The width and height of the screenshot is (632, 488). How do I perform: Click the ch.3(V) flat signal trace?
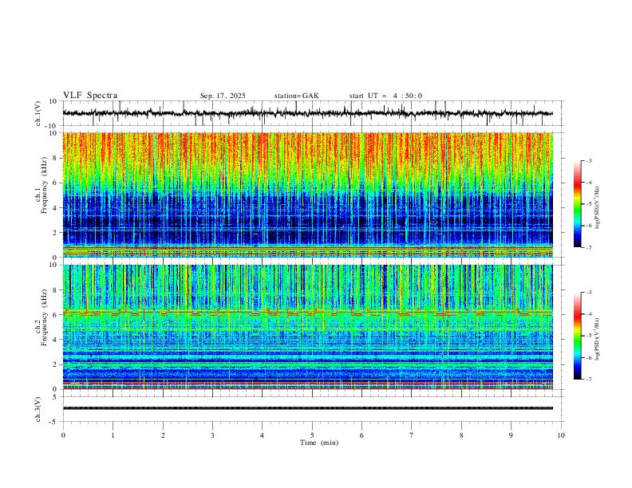[x=307, y=408]
